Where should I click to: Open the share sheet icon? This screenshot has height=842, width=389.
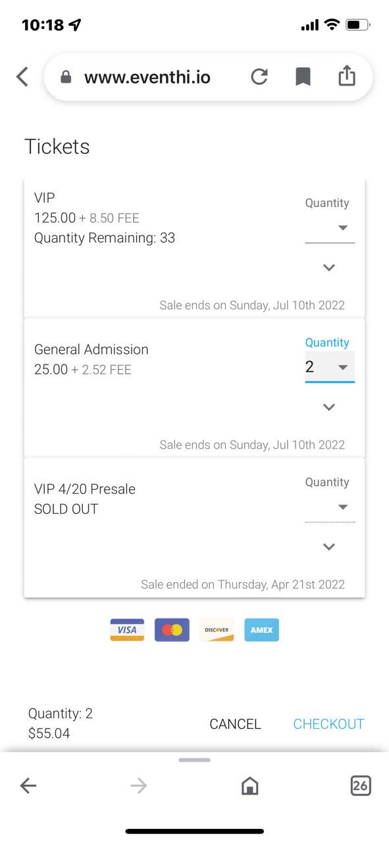click(347, 76)
